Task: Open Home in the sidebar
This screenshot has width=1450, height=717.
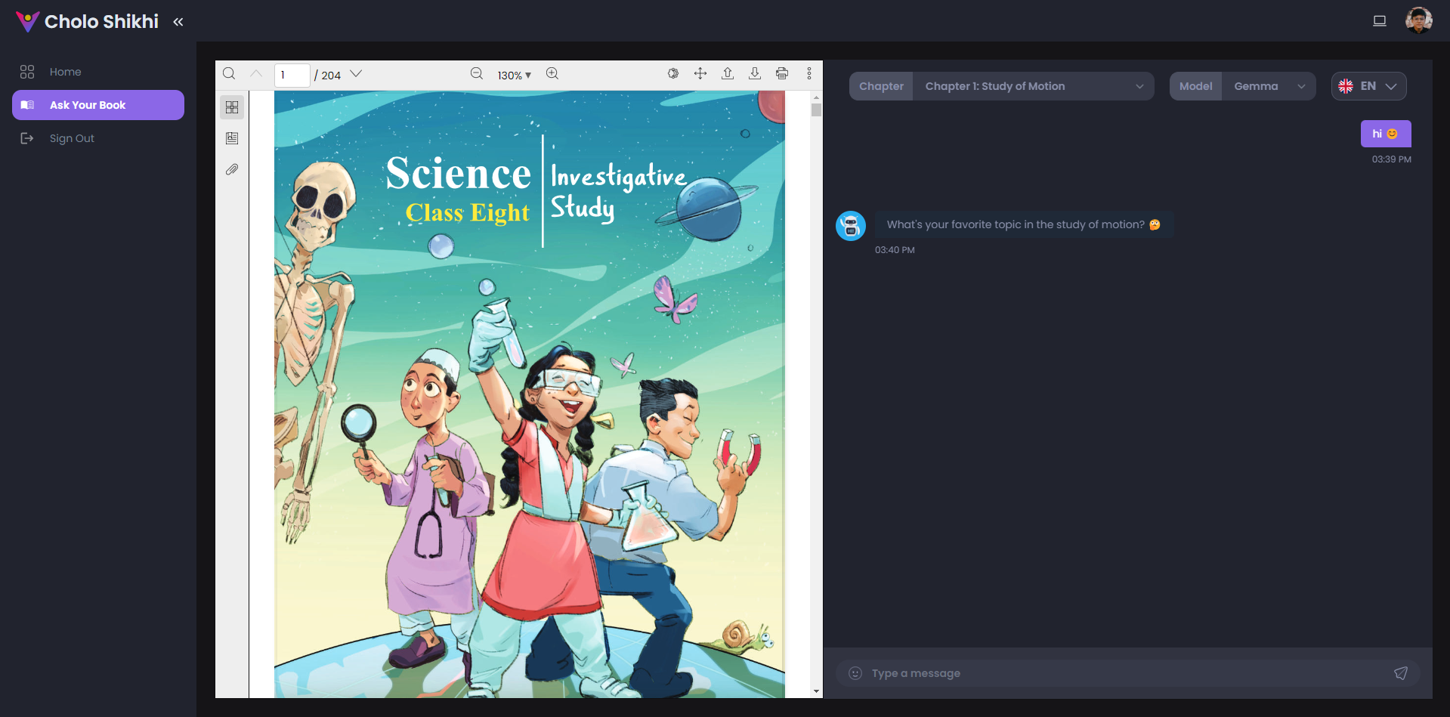Action: click(98, 72)
